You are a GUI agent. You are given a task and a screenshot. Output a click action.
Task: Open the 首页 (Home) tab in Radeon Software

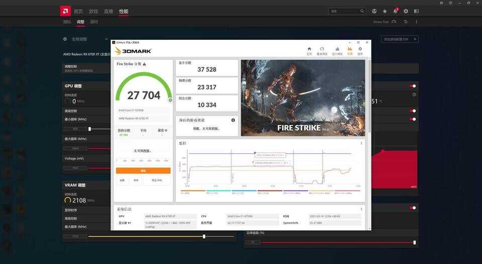pos(78,12)
